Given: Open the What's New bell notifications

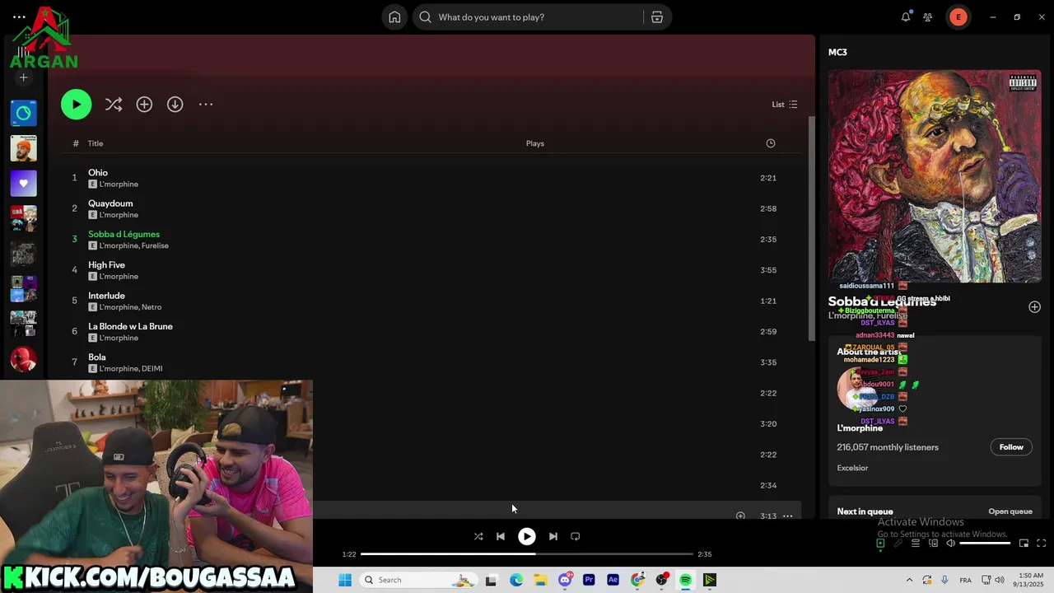Looking at the screenshot, I should [906, 17].
